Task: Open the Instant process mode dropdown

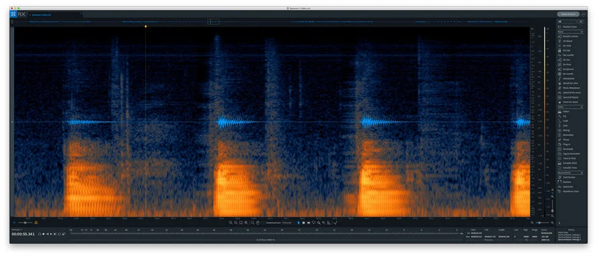Action: point(288,222)
